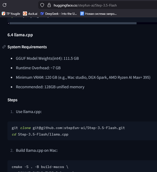Click the git clone command line
This screenshot has width=157, height=172.
(68, 128)
